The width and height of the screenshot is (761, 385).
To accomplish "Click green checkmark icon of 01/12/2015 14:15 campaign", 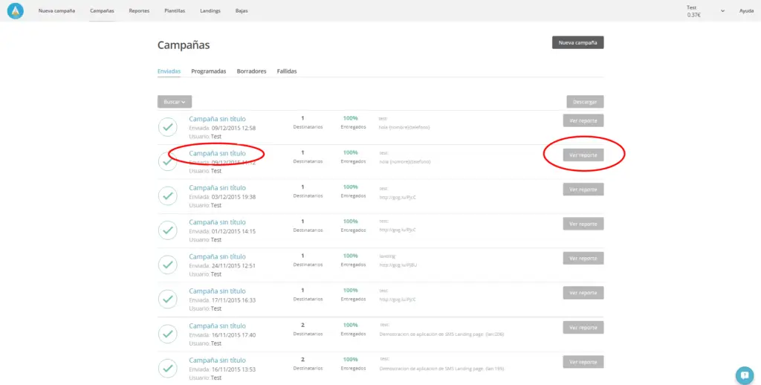I will (168, 230).
